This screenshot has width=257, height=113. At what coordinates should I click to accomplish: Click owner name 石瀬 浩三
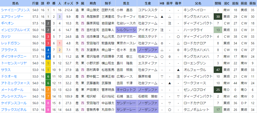125,96
